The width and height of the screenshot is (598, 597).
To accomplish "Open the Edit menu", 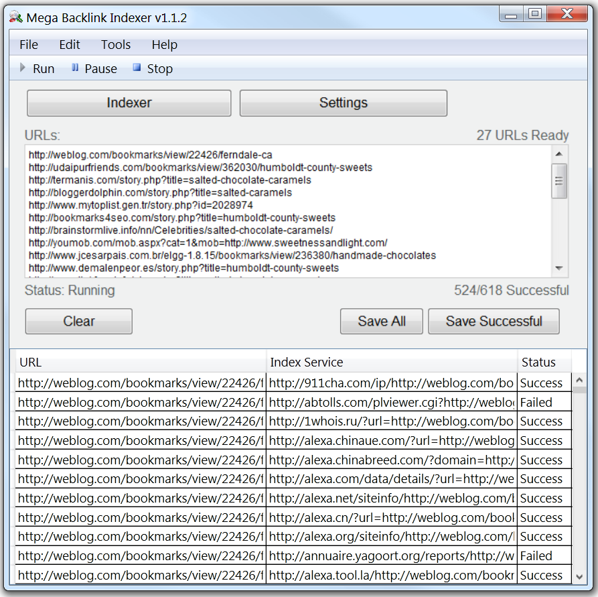I will (69, 44).
